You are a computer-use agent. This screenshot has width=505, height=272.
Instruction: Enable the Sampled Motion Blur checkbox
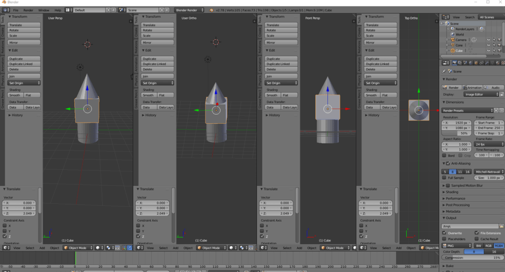[x=448, y=186]
